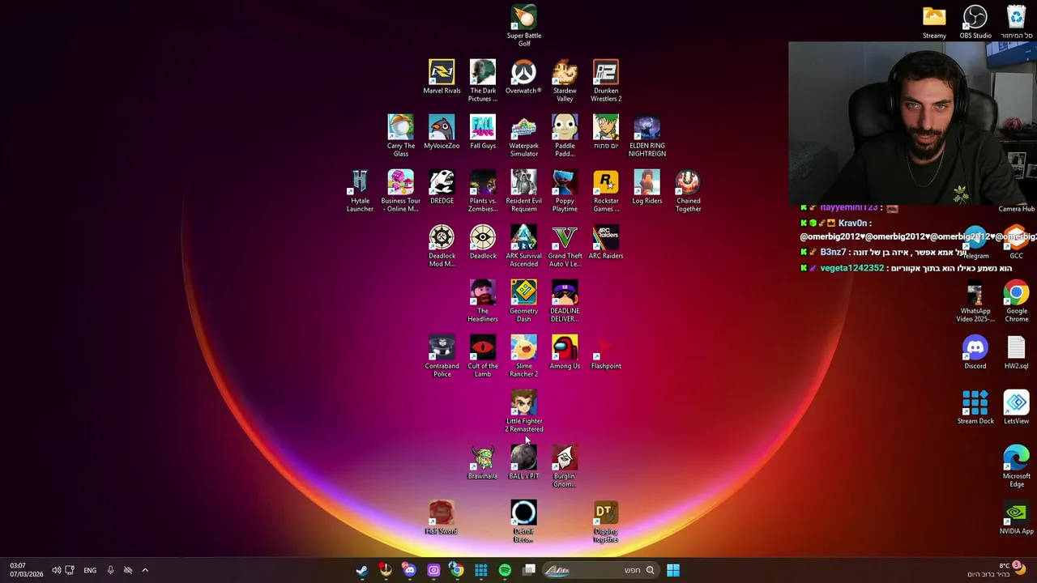Click the Business Tour Online icon

pos(401,191)
